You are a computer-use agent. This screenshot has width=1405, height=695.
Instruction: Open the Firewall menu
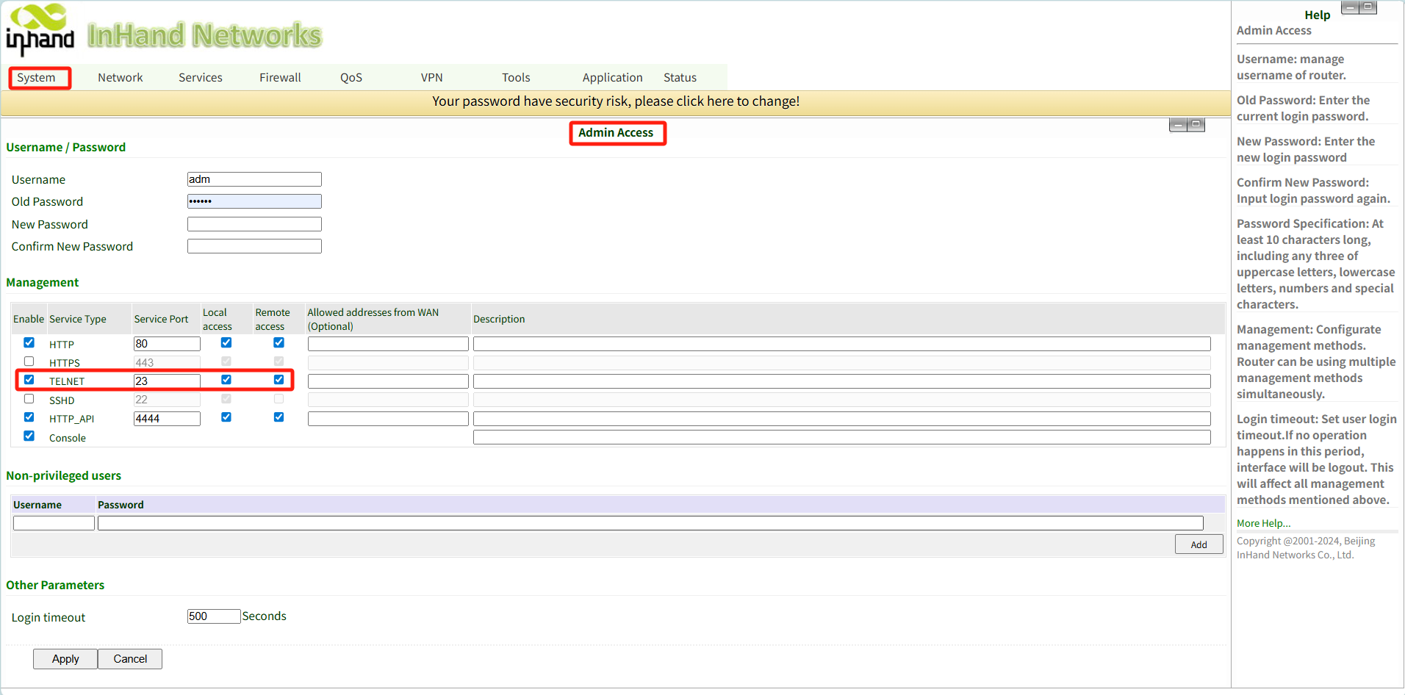point(280,77)
